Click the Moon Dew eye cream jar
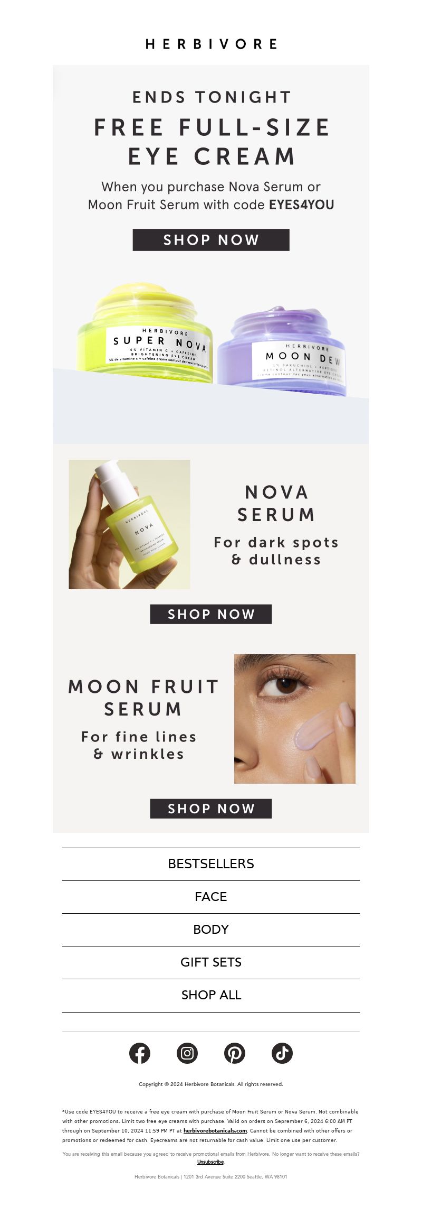 tap(282, 352)
